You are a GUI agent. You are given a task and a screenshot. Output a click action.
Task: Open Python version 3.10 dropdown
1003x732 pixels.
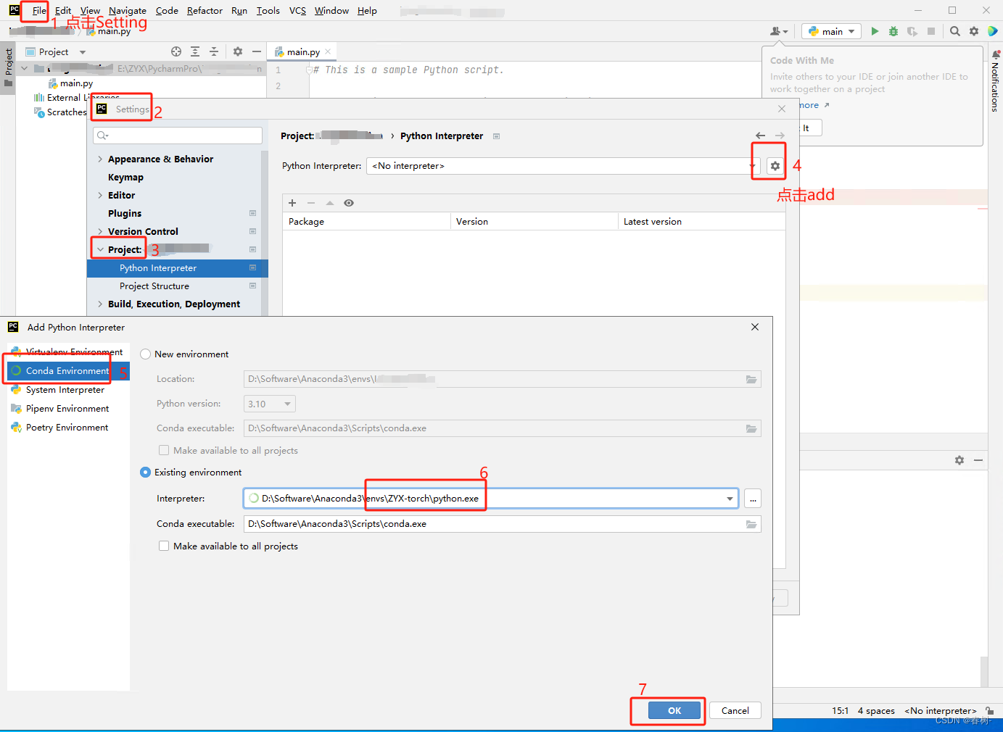(x=270, y=404)
